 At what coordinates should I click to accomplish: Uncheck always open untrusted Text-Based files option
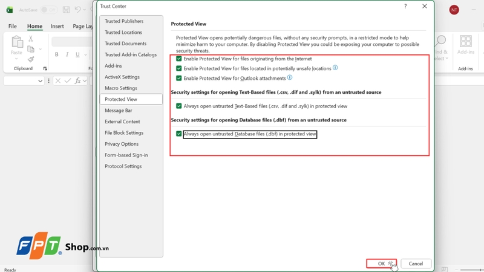pos(178,106)
